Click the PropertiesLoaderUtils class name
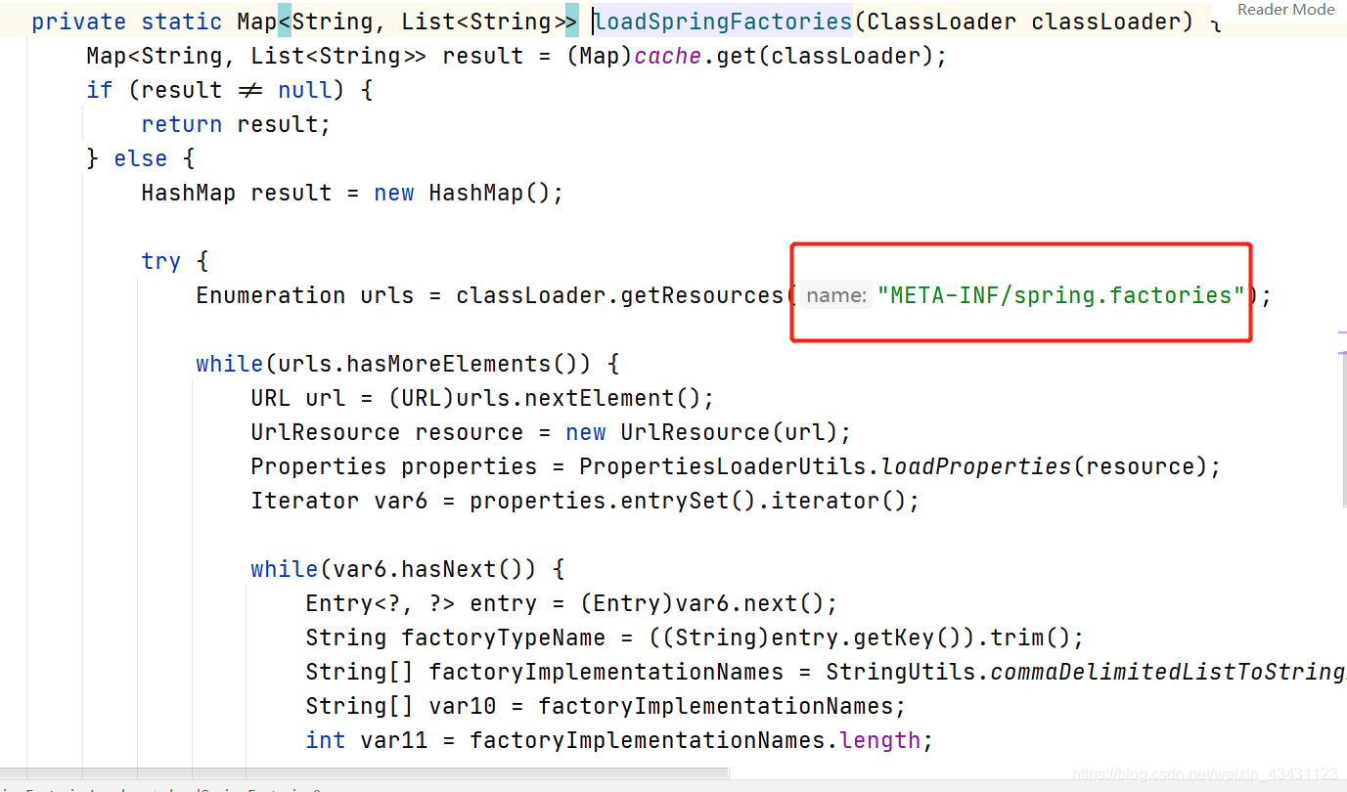 tap(723, 466)
